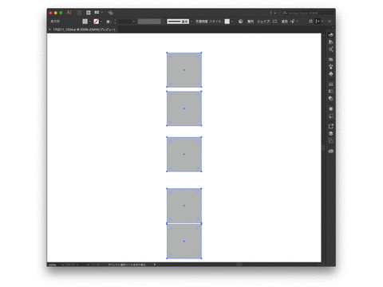383x287 pixels.
Task: Click the GPU Performance rocket icon
Action: (x=110, y=13)
